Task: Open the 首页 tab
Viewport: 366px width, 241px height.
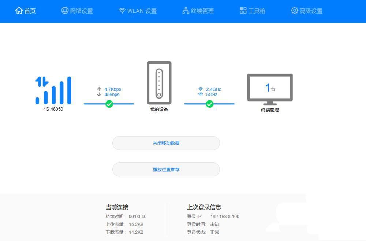Action: click(26, 11)
